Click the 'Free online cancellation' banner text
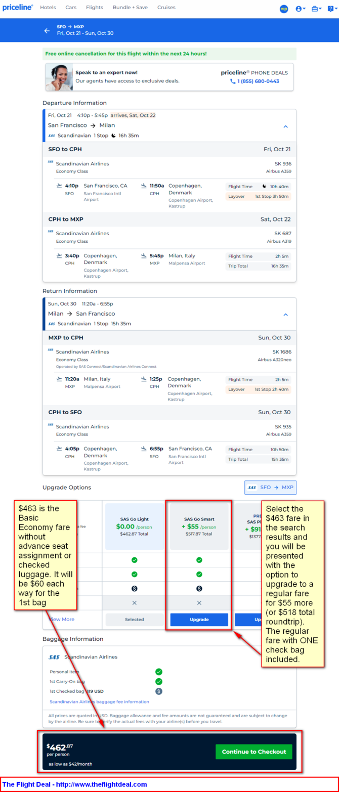Image resolution: width=339 pixels, height=792 pixels. [126, 54]
